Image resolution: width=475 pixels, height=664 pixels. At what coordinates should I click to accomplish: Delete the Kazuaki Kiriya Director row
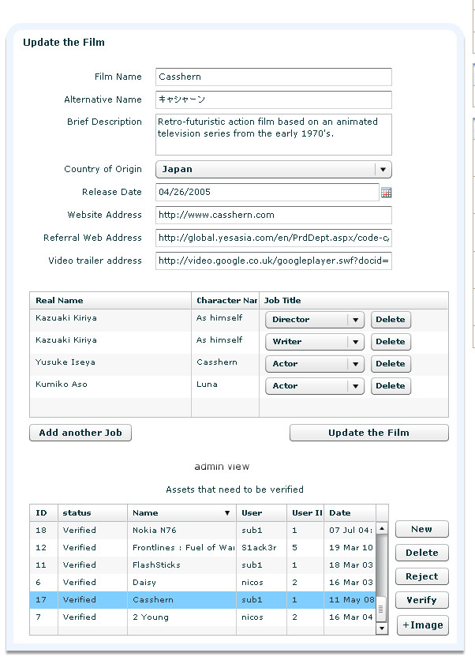click(391, 320)
